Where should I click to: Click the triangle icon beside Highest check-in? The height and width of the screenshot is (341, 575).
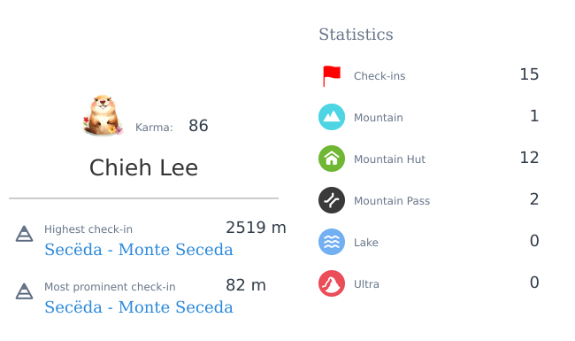tap(24, 234)
